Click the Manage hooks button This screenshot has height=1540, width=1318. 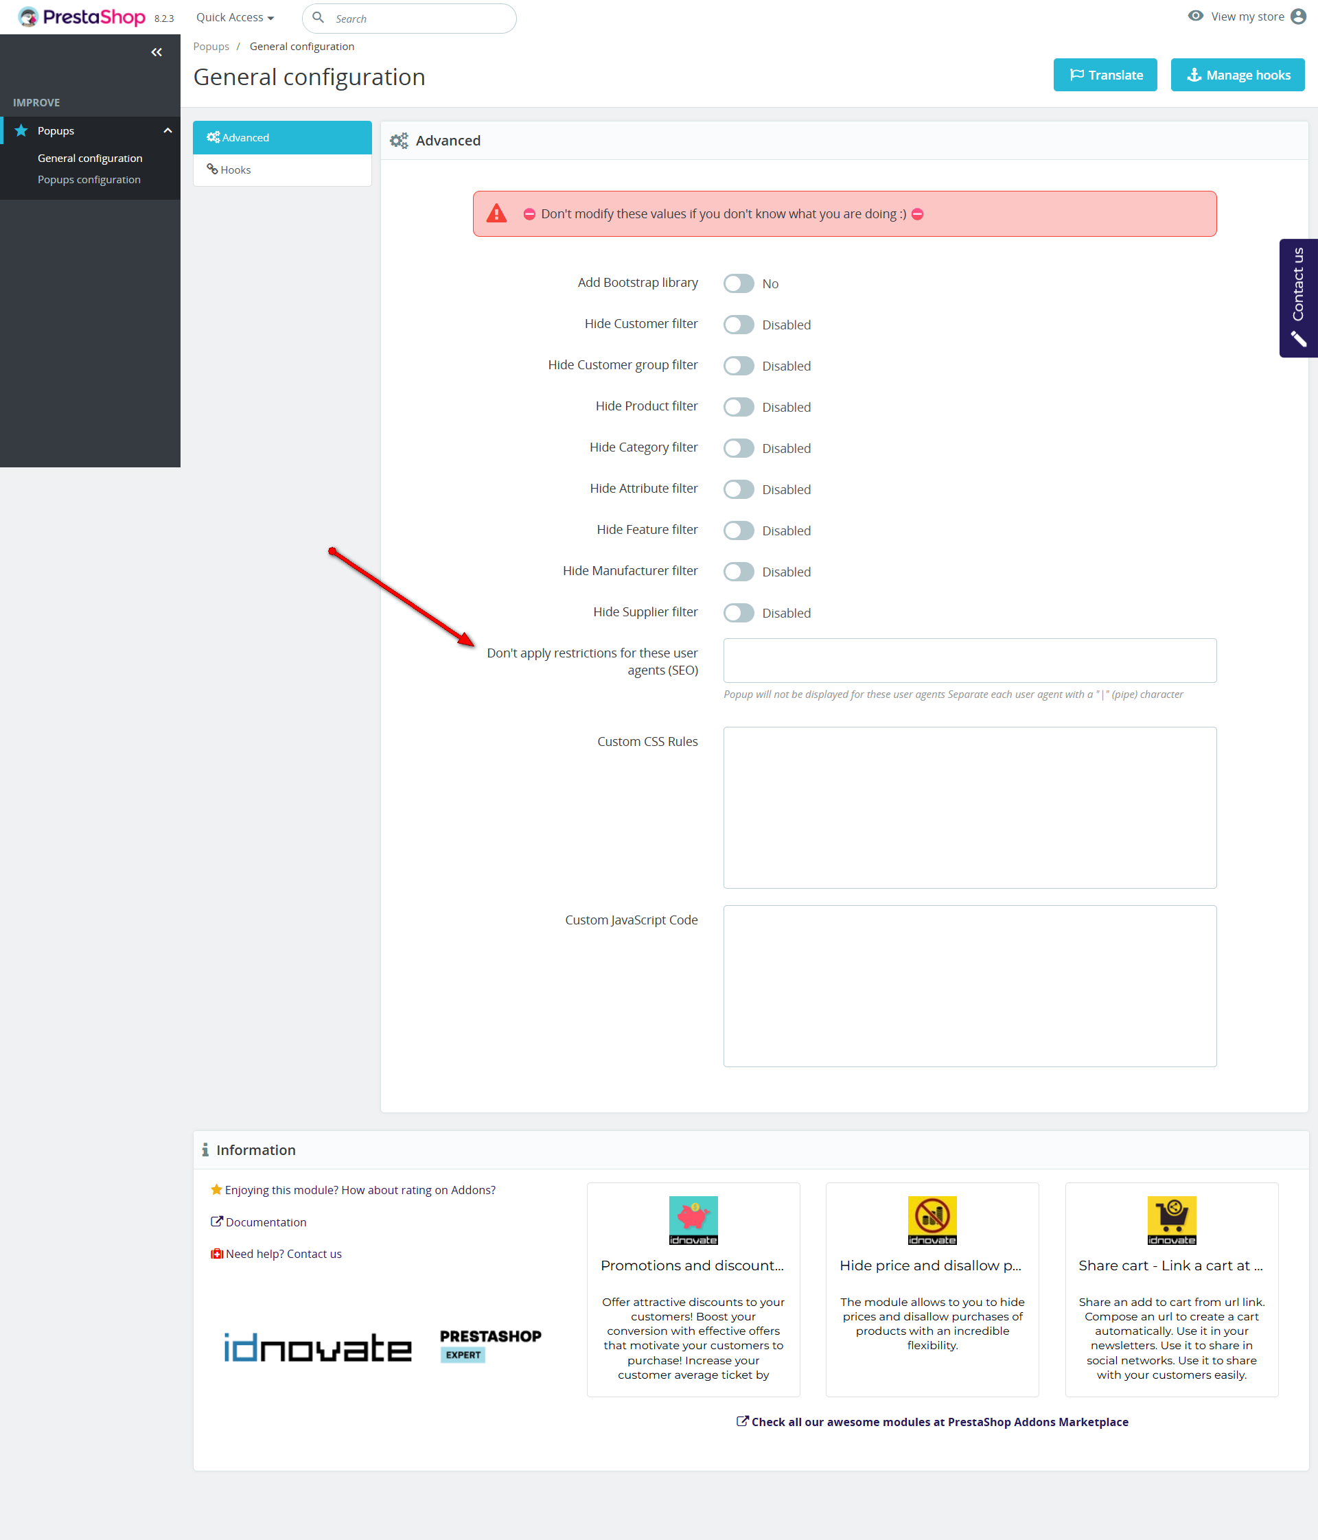[x=1237, y=75]
